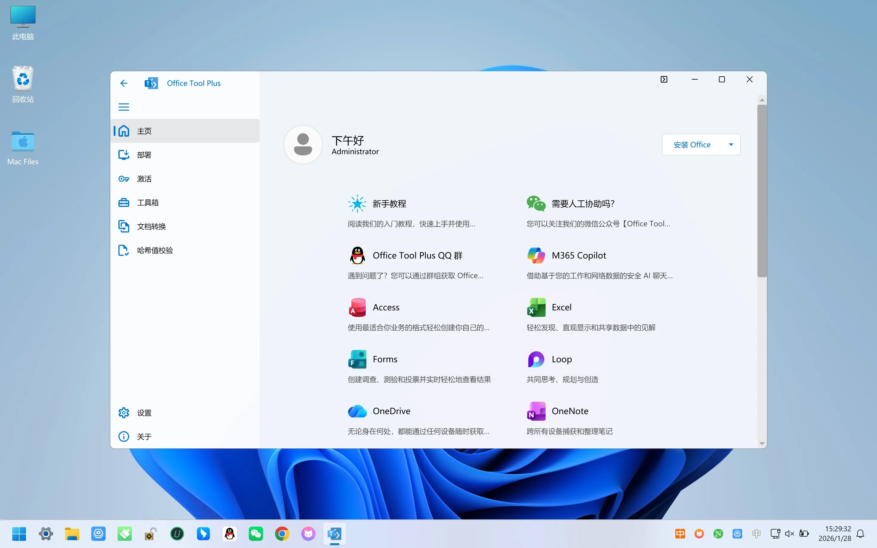Open the Access app tile

386,307
